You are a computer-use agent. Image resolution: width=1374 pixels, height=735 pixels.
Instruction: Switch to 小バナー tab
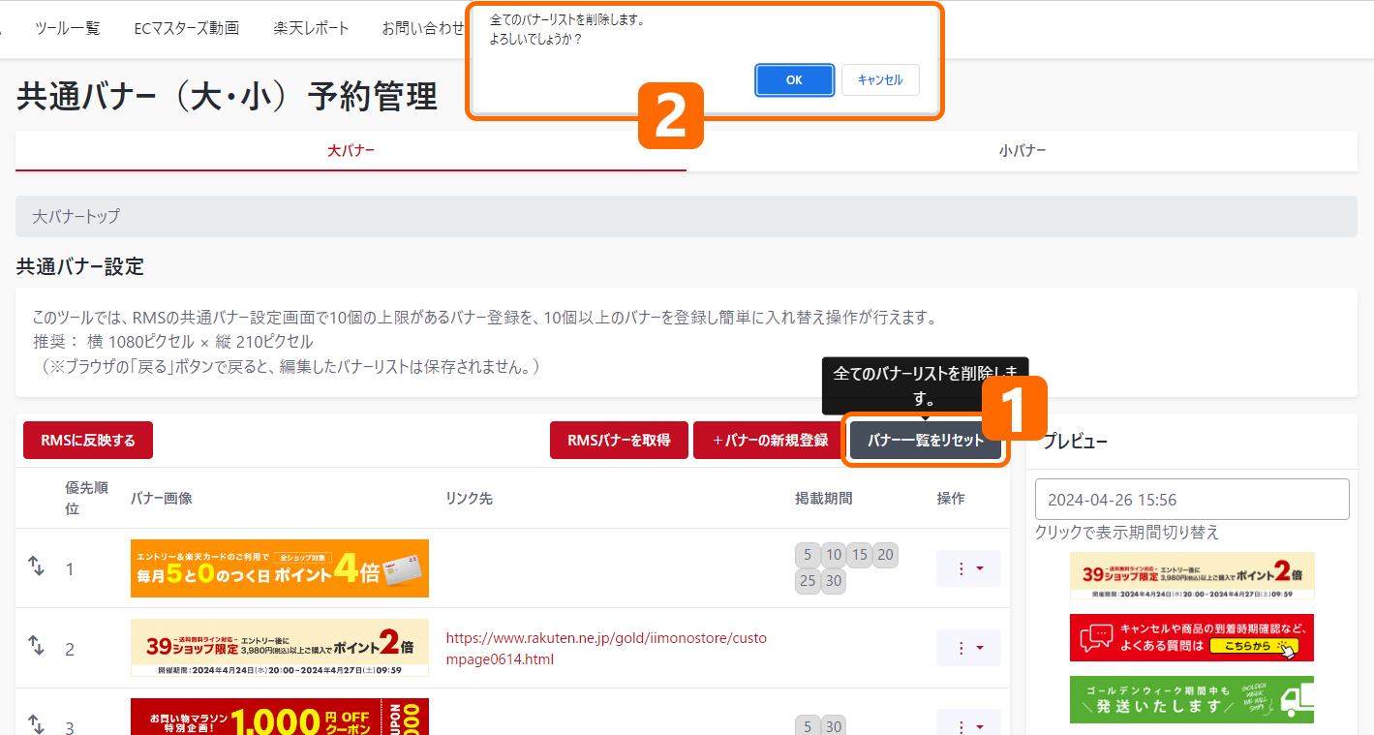[x=1023, y=151]
